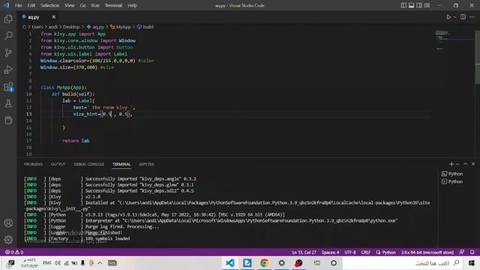Switch to the Output tab

[58, 164]
